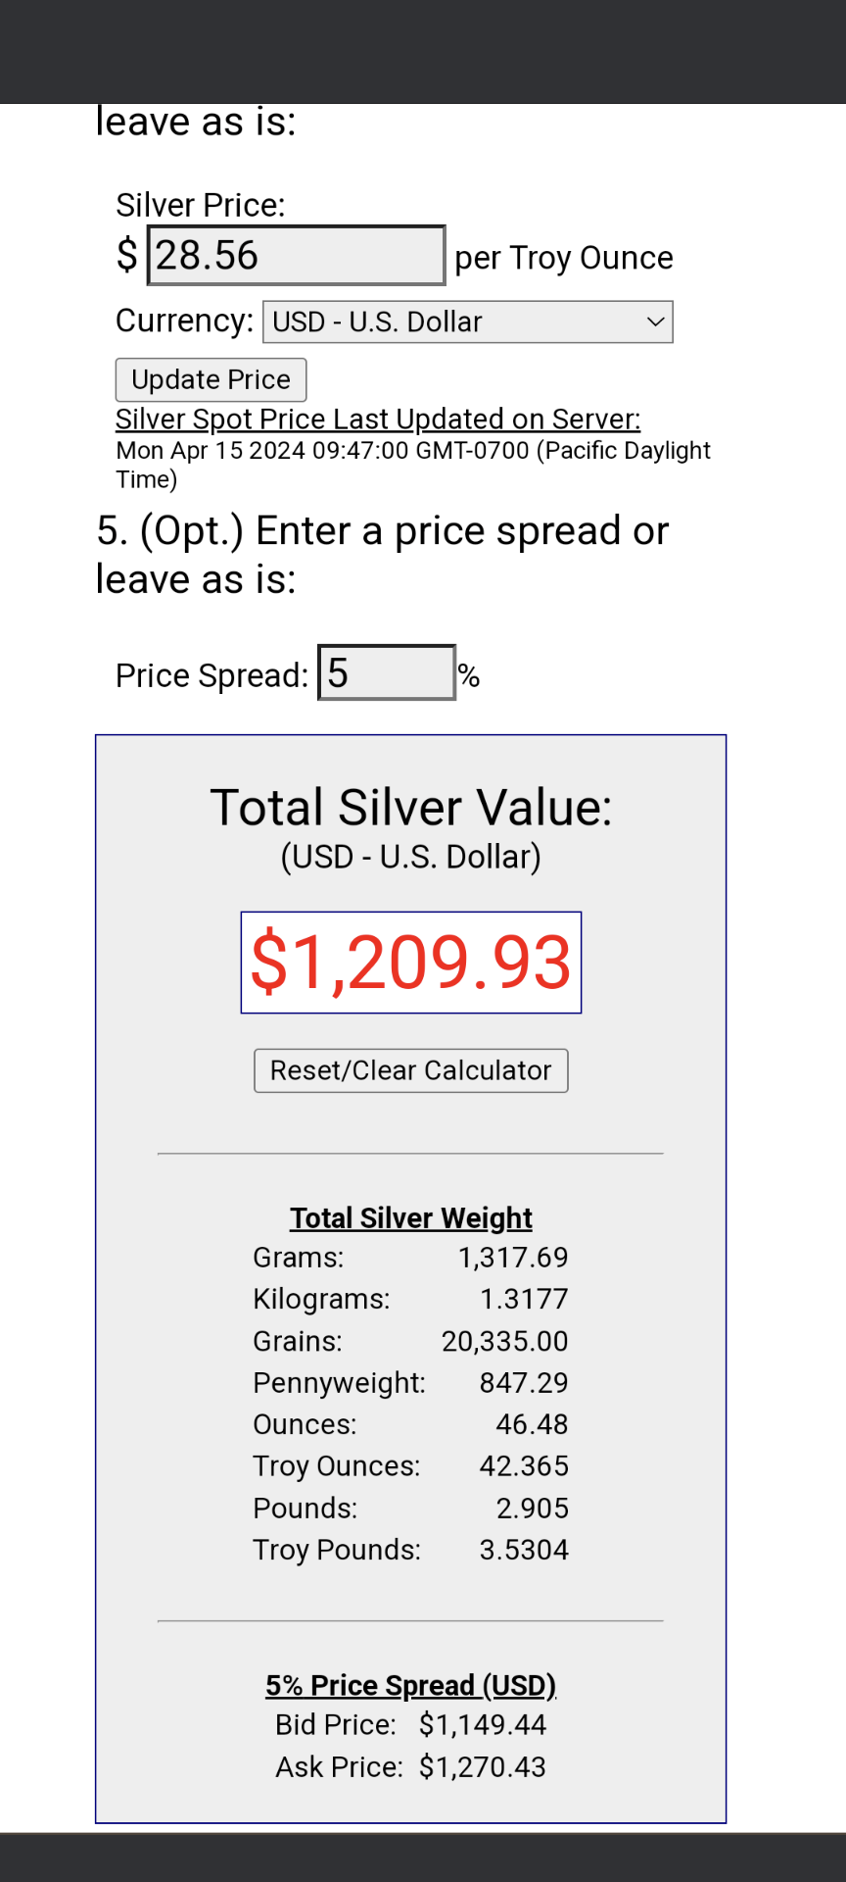
Task: Click the red $1,209.93 total value box
Action: click(x=411, y=963)
